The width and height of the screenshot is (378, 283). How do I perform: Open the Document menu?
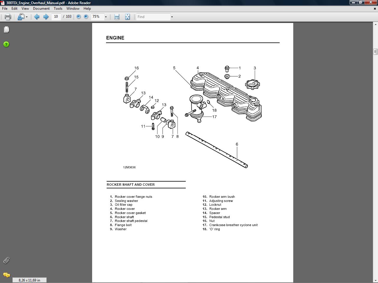click(x=41, y=9)
